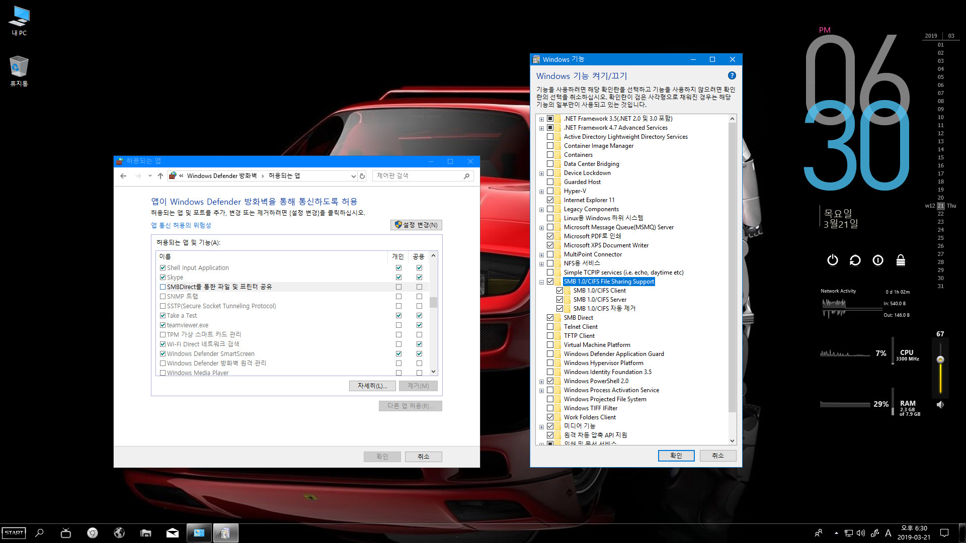Click the restart widget icon
Screen dimensions: 966x543
point(855,260)
